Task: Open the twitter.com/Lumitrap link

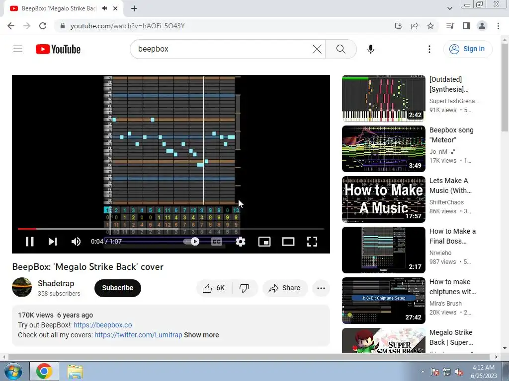Action: pos(138,335)
